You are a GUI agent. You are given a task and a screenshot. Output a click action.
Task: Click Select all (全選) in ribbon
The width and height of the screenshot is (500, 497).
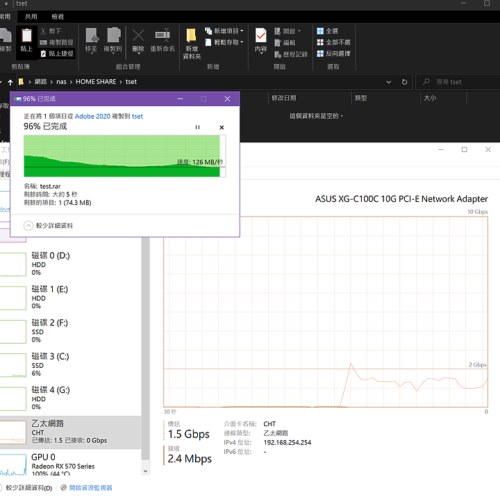tap(327, 31)
